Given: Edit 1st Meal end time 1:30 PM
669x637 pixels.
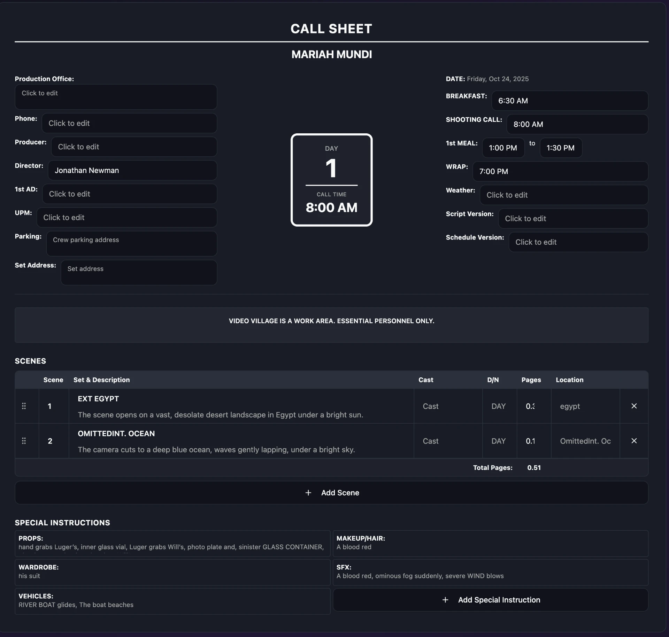Looking at the screenshot, I should [561, 148].
